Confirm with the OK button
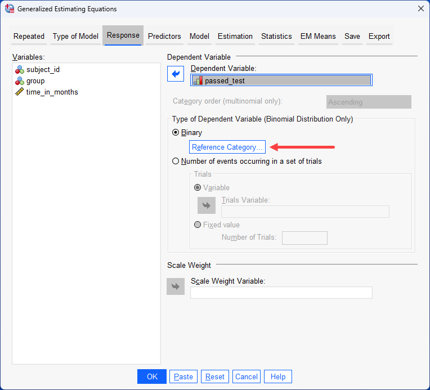The width and height of the screenshot is (430, 390). 152,376
